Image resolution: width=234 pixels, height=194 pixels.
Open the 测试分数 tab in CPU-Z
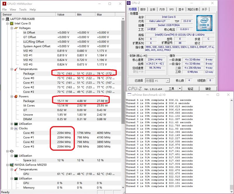pos(193,9)
